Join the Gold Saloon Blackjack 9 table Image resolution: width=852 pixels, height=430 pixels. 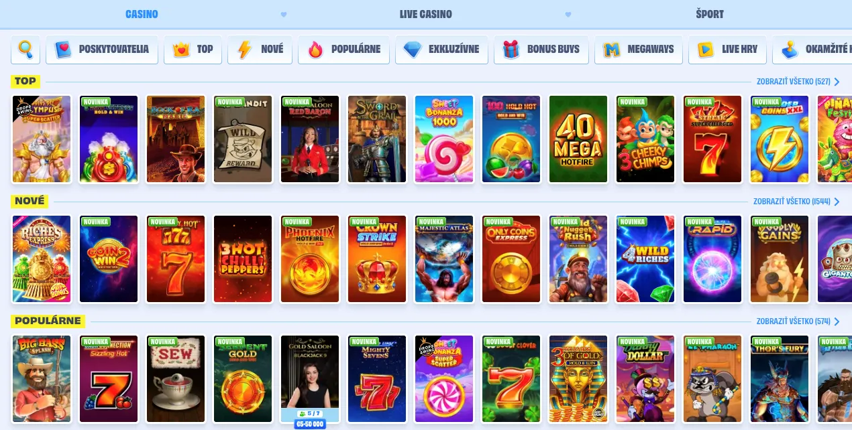[310, 379]
